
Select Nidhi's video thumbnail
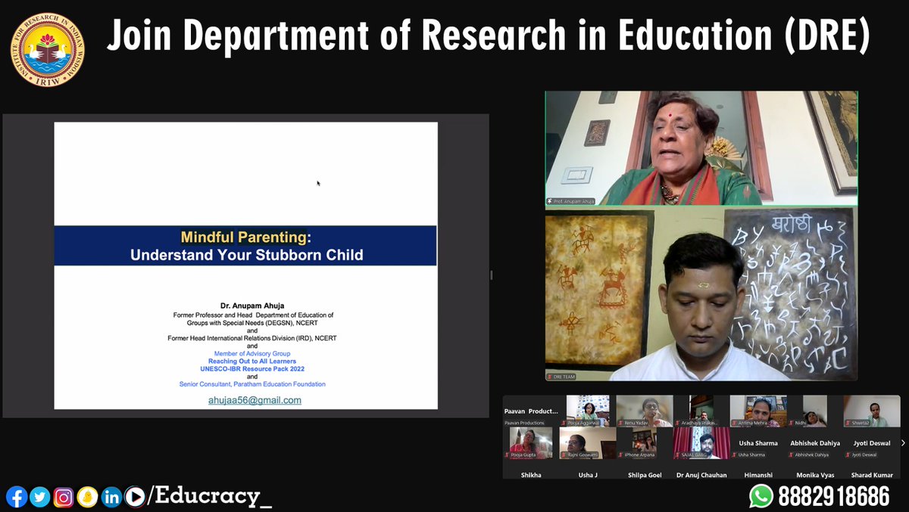click(x=815, y=411)
